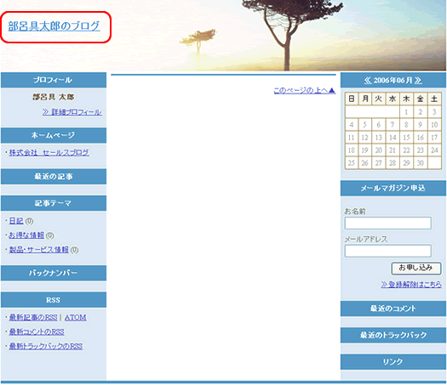447x385 pixels.
Task: Select the お得な情報 theme
Action: (26, 235)
